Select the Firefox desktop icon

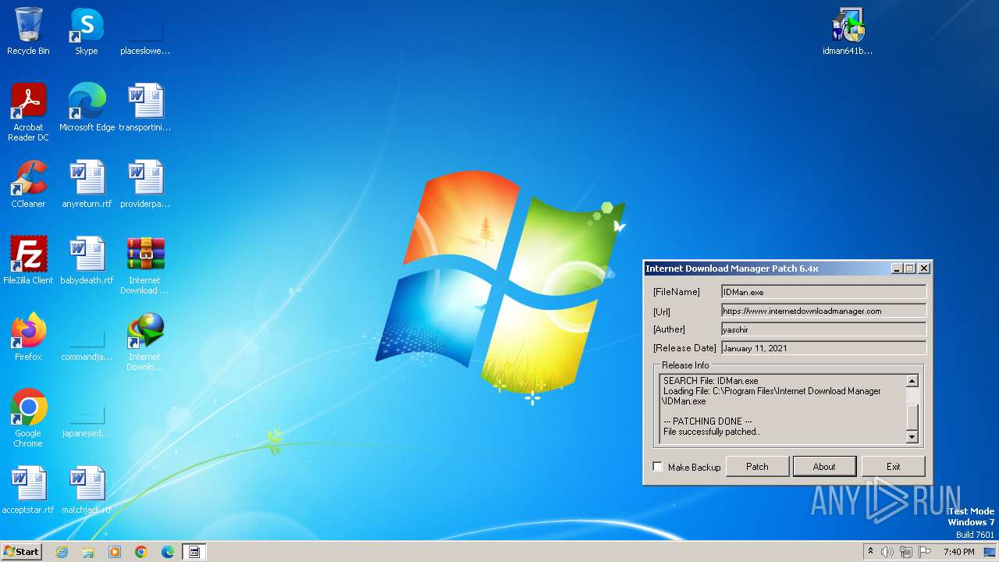tap(28, 336)
